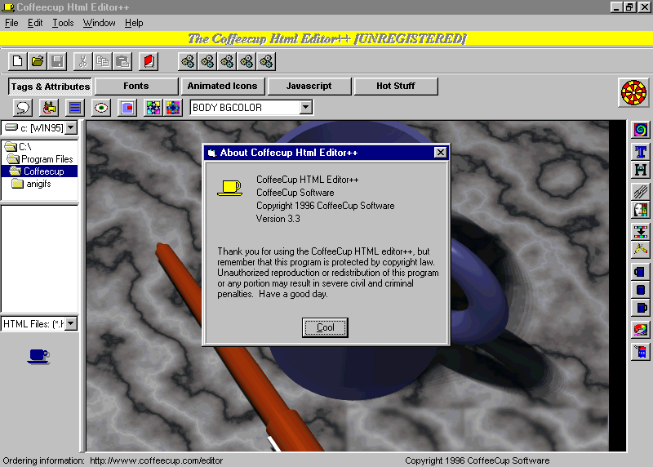Switch to the Fonts tab
The height and width of the screenshot is (467, 653).
pos(136,86)
